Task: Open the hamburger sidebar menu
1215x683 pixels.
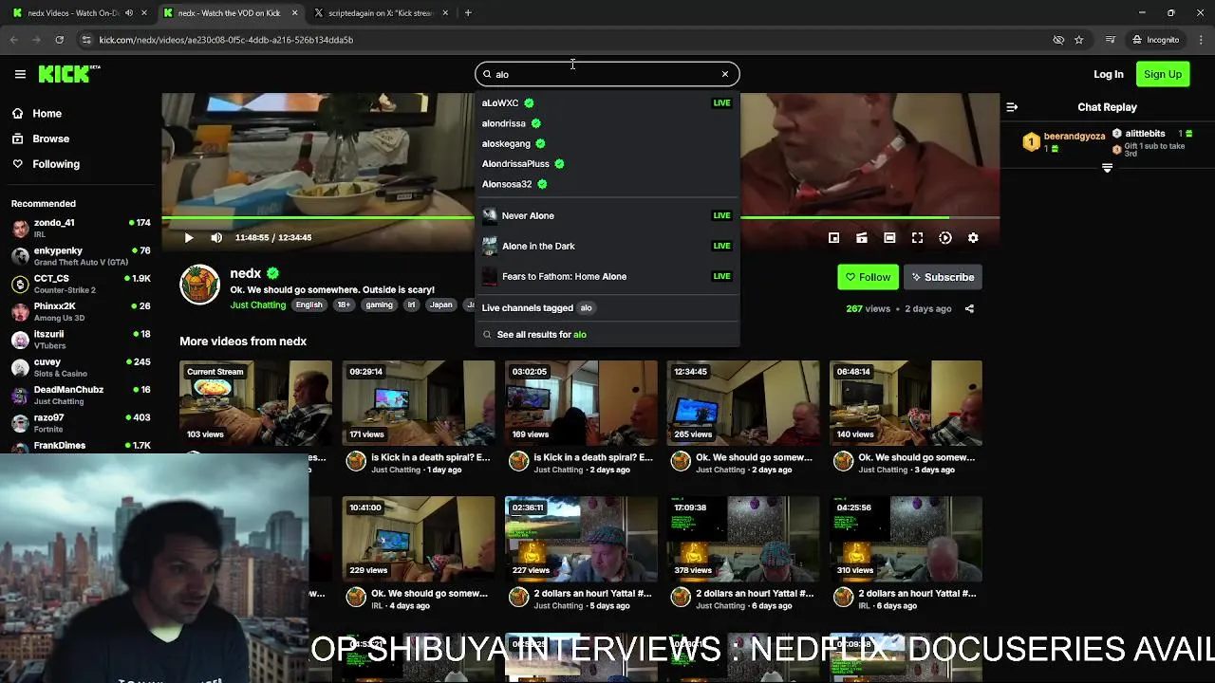Action: coord(20,74)
